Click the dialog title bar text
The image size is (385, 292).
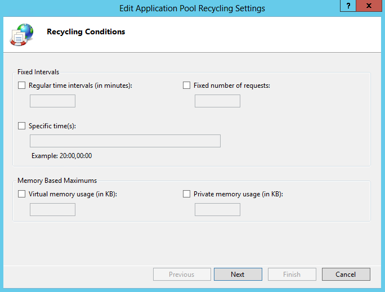pos(192,8)
